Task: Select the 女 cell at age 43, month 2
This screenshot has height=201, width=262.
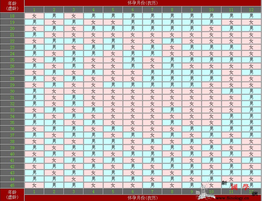Action: click(54, 173)
